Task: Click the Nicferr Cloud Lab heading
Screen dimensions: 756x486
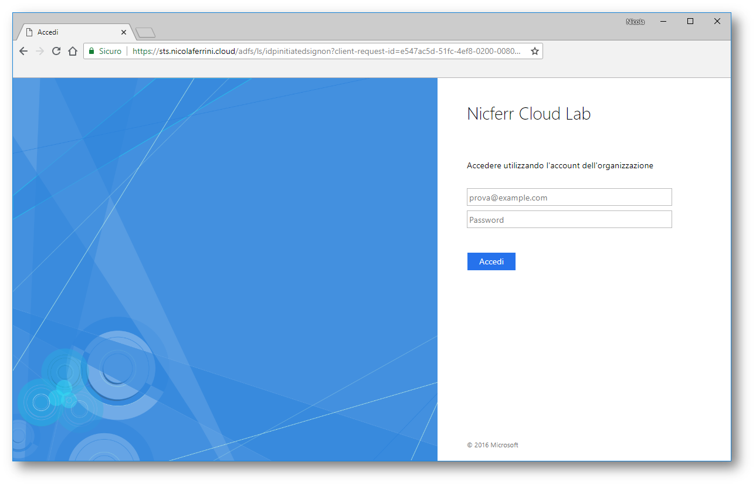Action: (529, 114)
